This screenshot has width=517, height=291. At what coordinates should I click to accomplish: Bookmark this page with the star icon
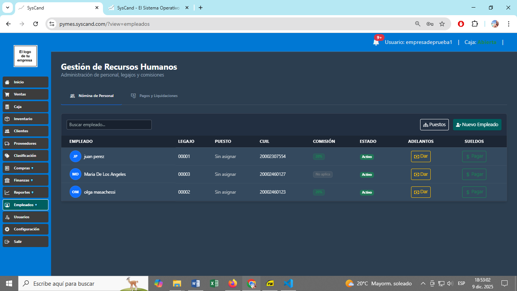click(x=442, y=24)
